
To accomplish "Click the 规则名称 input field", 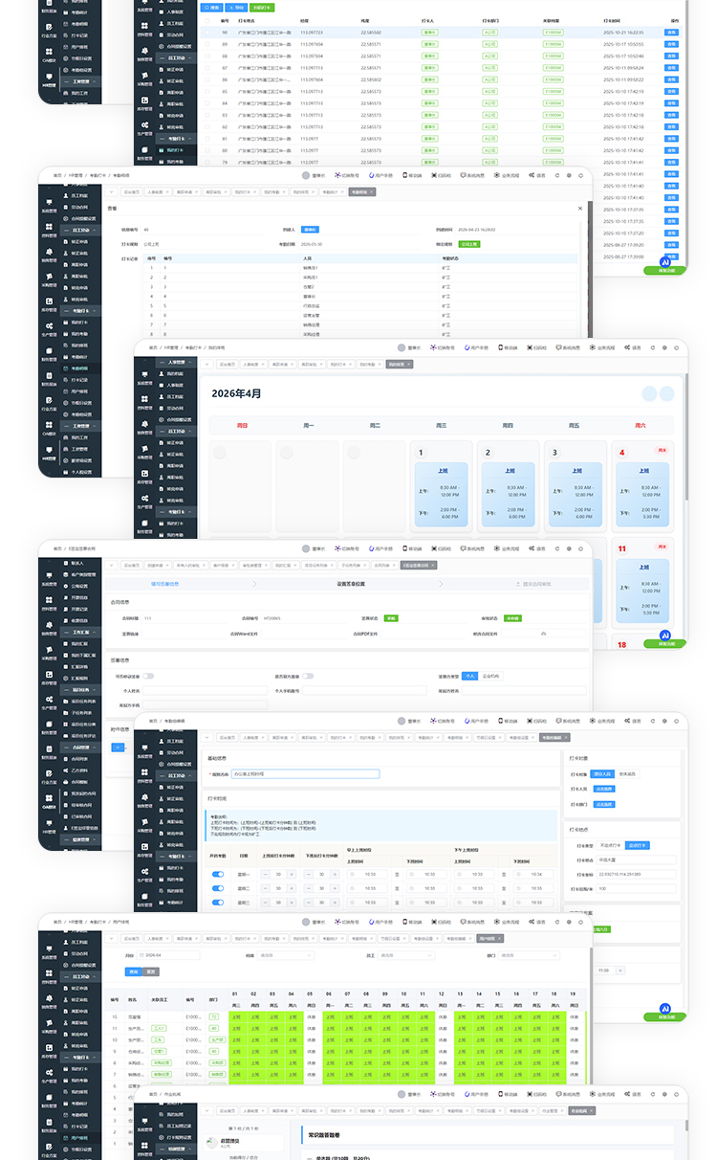I will (305, 774).
